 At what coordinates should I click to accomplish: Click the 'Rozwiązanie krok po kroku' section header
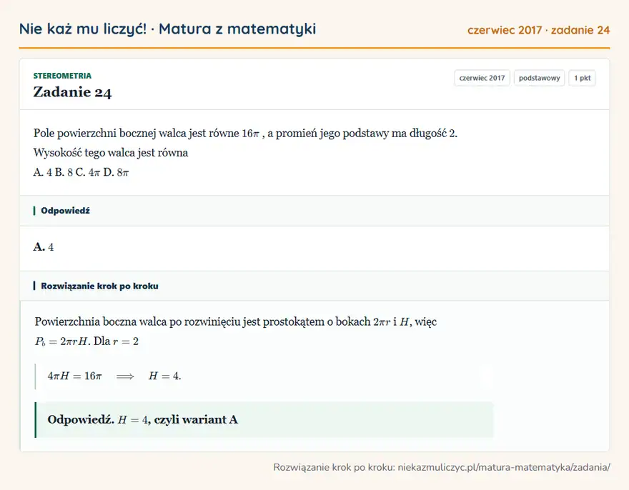pos(314,286)
